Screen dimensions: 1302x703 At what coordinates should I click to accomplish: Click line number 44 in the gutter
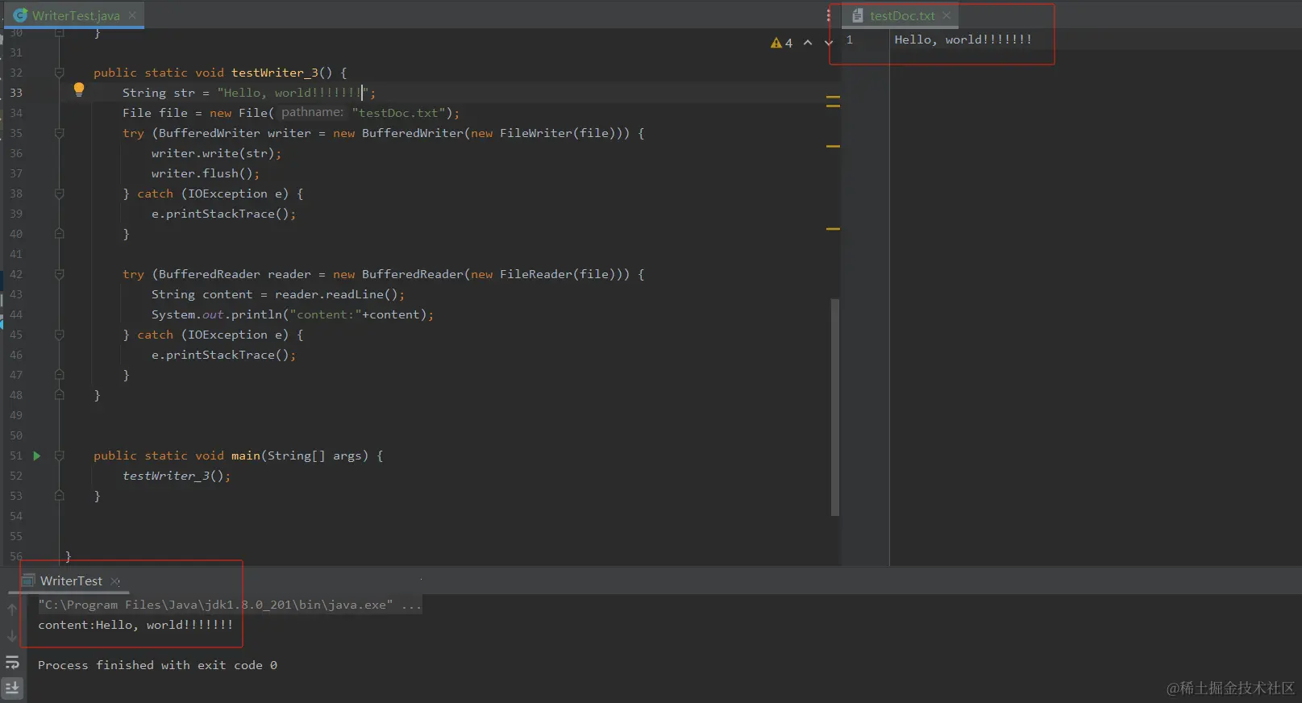click(x=16, y=314)
